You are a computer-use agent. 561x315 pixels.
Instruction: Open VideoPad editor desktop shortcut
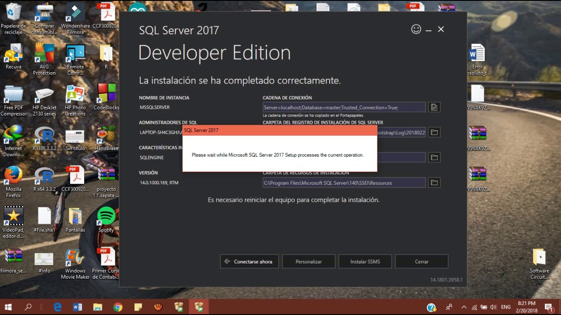click(x=14, y=223)
